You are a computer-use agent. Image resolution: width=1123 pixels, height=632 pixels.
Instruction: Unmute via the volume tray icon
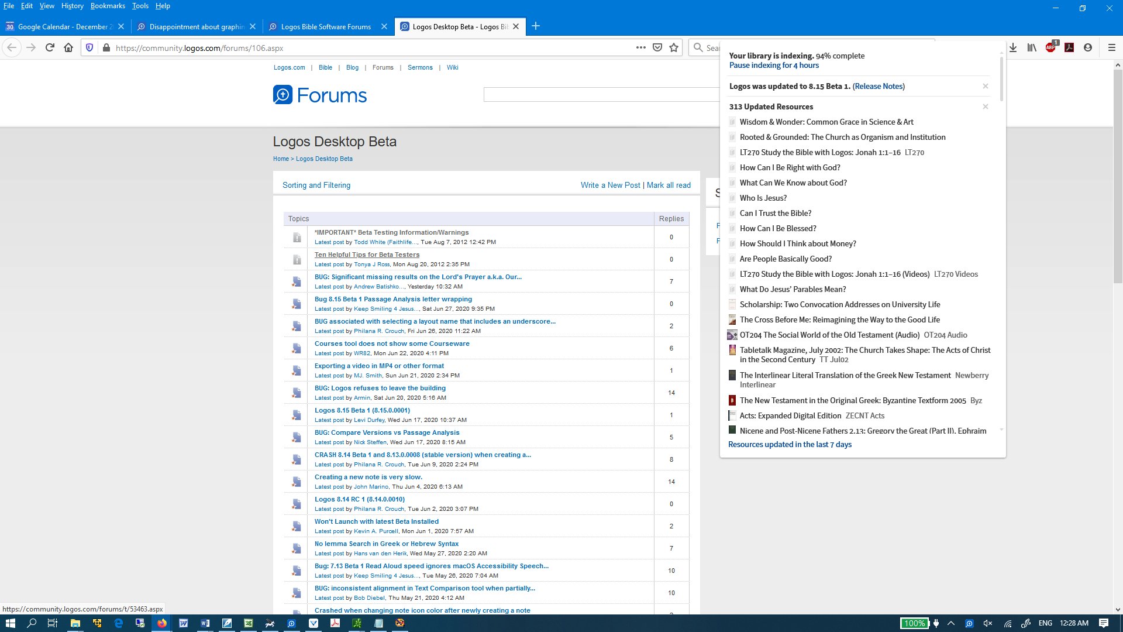pyautogui.click(x=988, y=623)
